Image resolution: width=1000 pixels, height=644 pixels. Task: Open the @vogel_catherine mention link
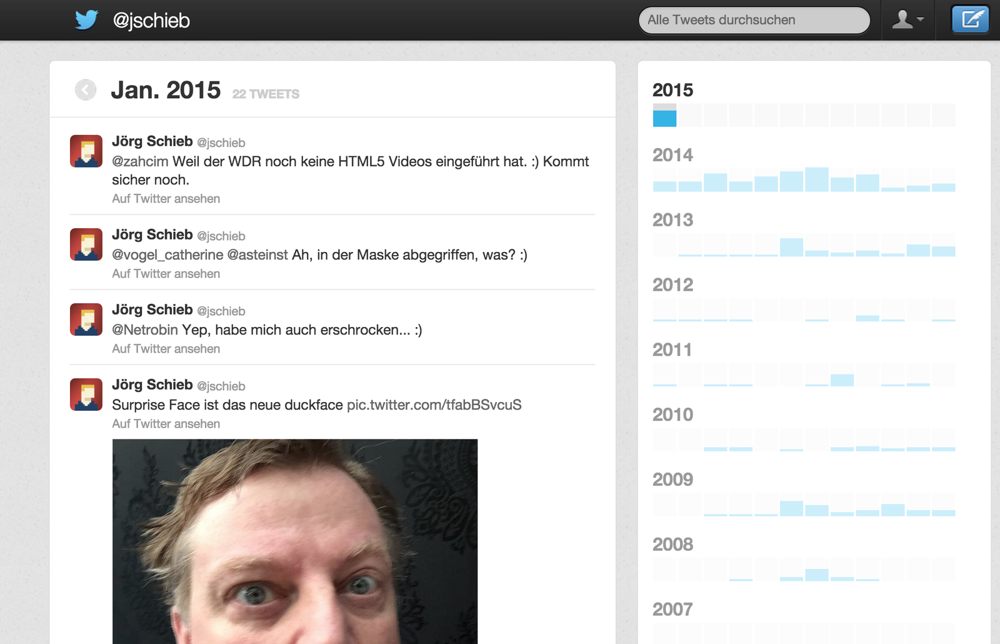pos(167,254)
